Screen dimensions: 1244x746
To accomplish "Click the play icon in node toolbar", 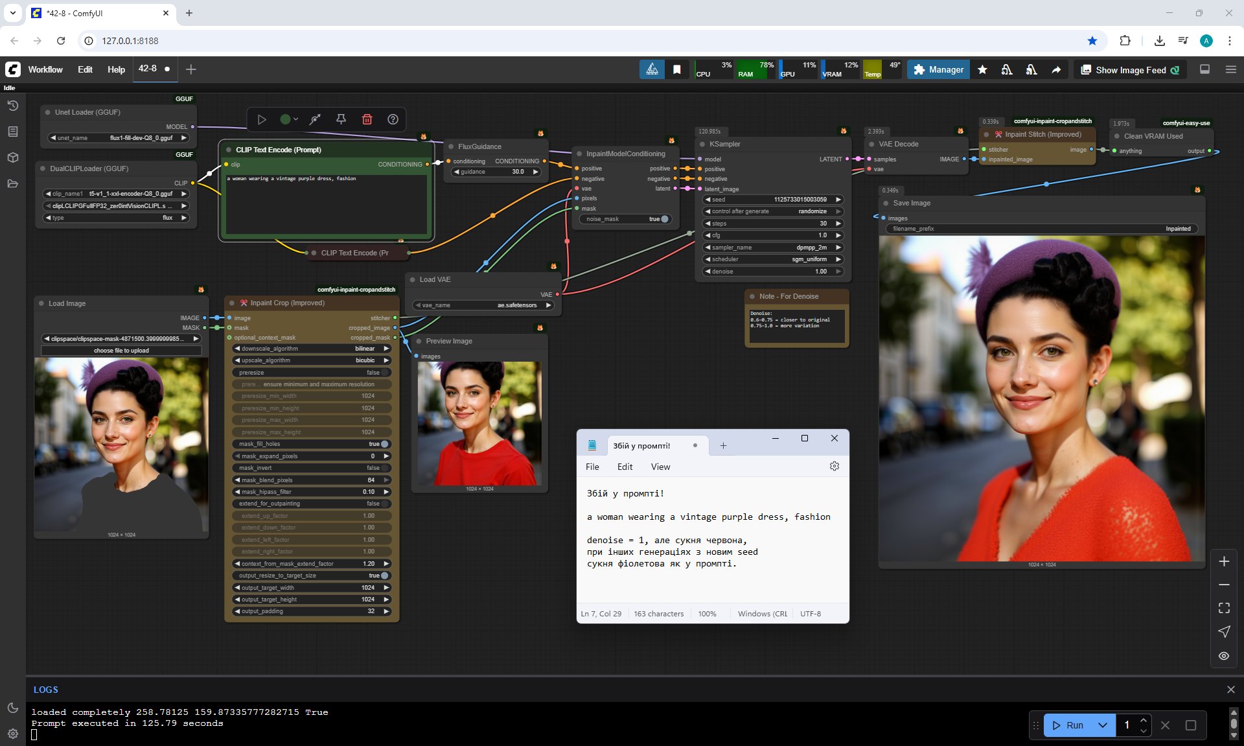I will 262,119.
